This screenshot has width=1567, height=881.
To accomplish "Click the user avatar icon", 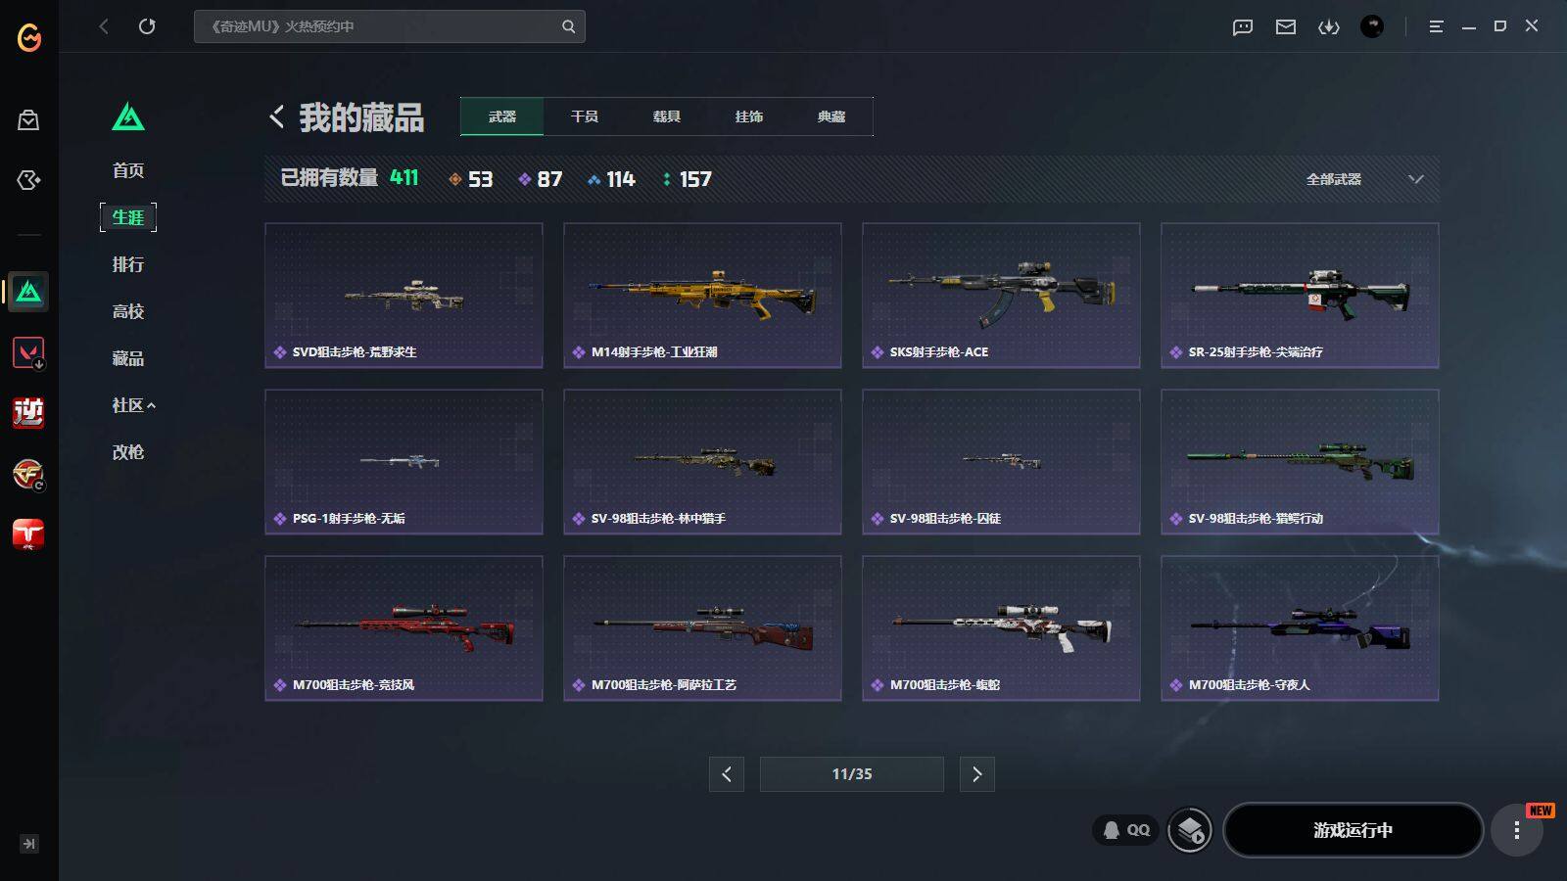I will [1372, 26].
